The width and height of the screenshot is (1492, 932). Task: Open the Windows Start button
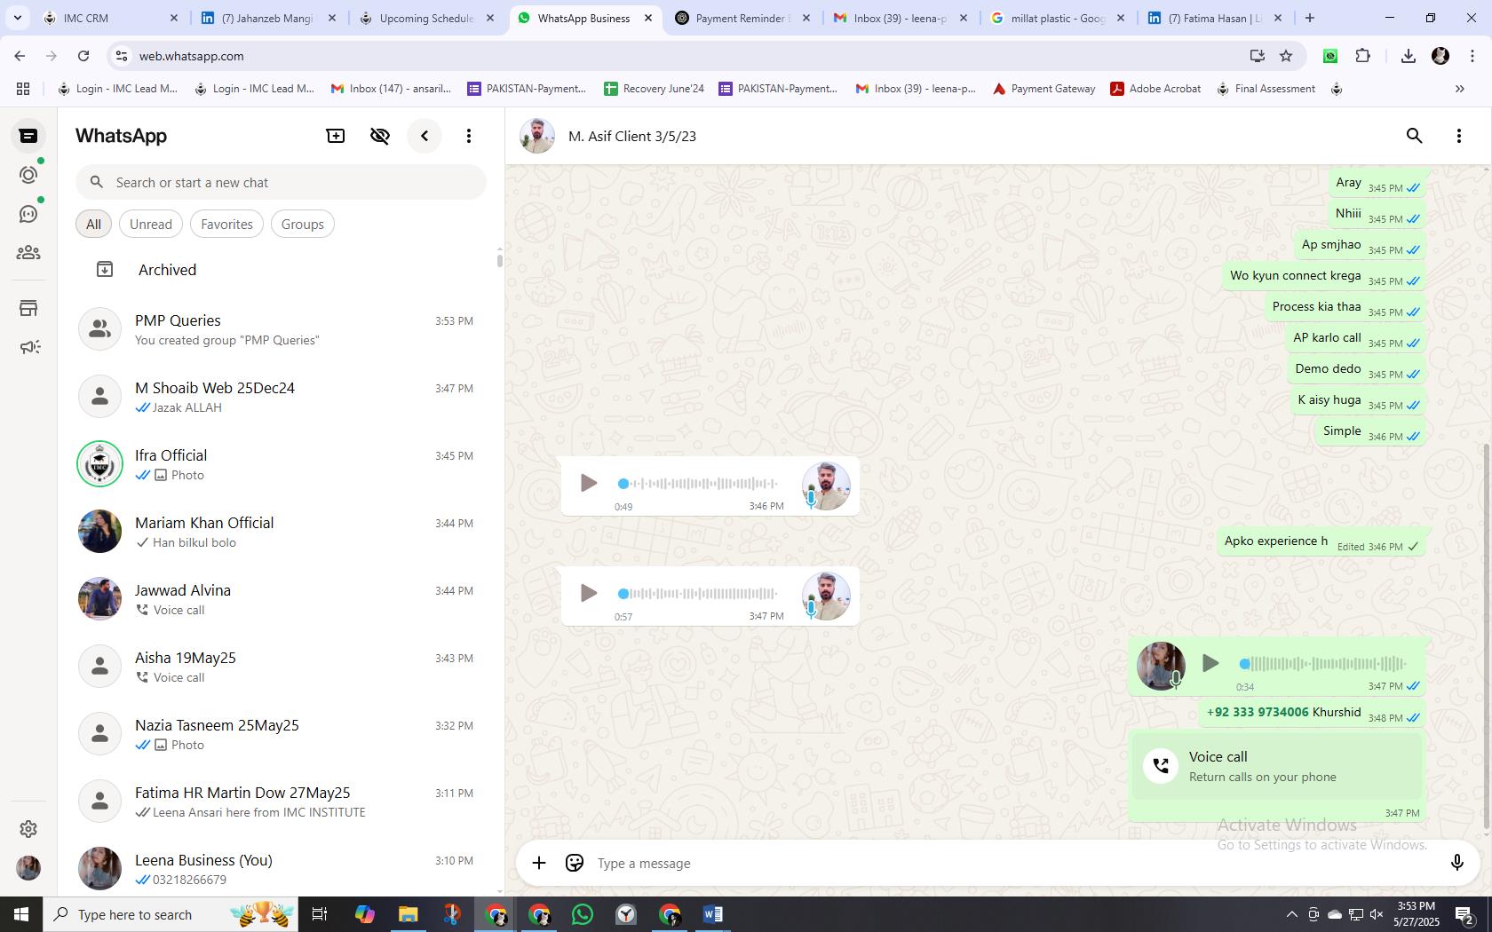click(21, 914)
